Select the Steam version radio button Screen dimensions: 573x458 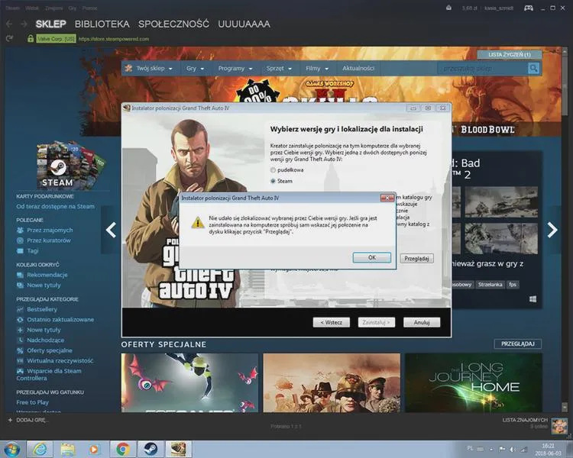pos(273,181)
